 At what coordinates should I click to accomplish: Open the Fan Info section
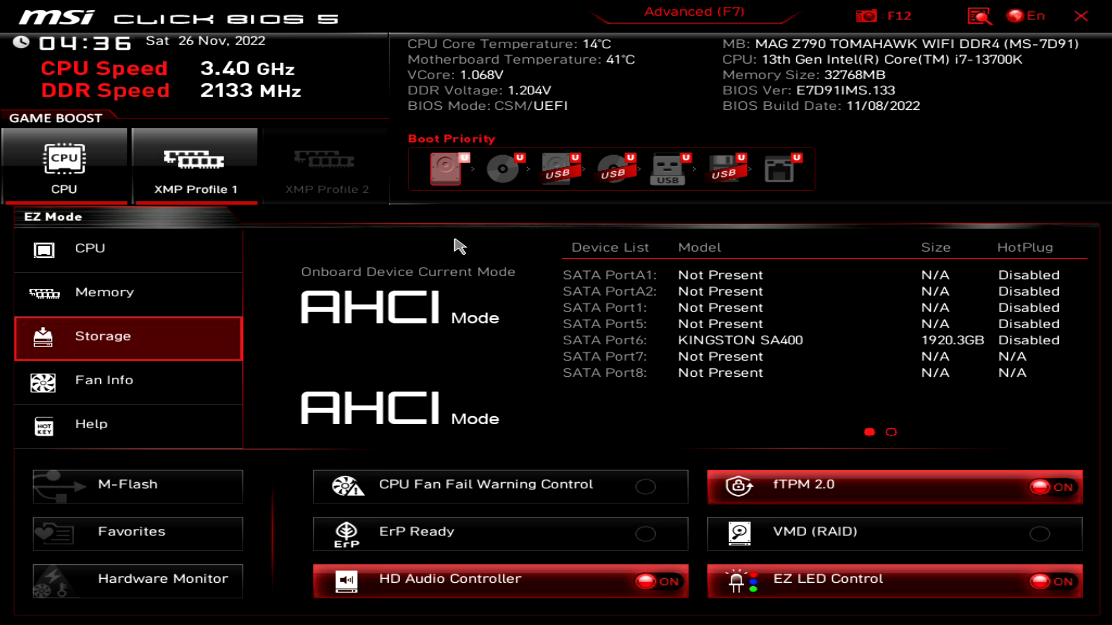coord(128,382)
